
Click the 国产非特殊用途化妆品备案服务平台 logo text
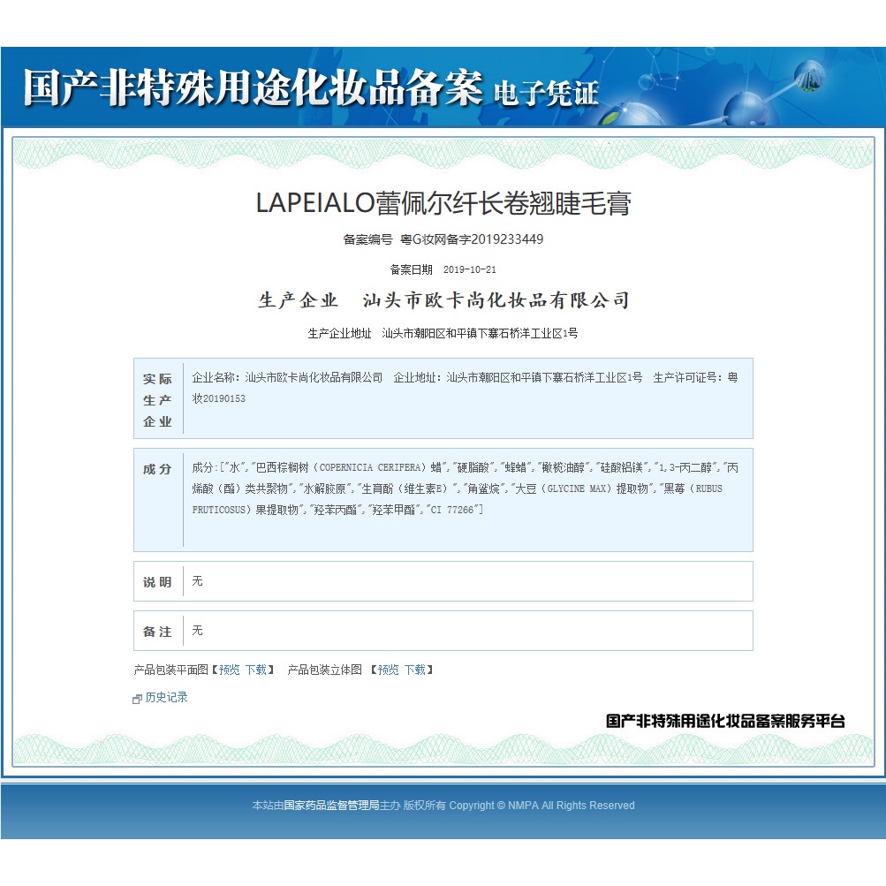[725, 721]
